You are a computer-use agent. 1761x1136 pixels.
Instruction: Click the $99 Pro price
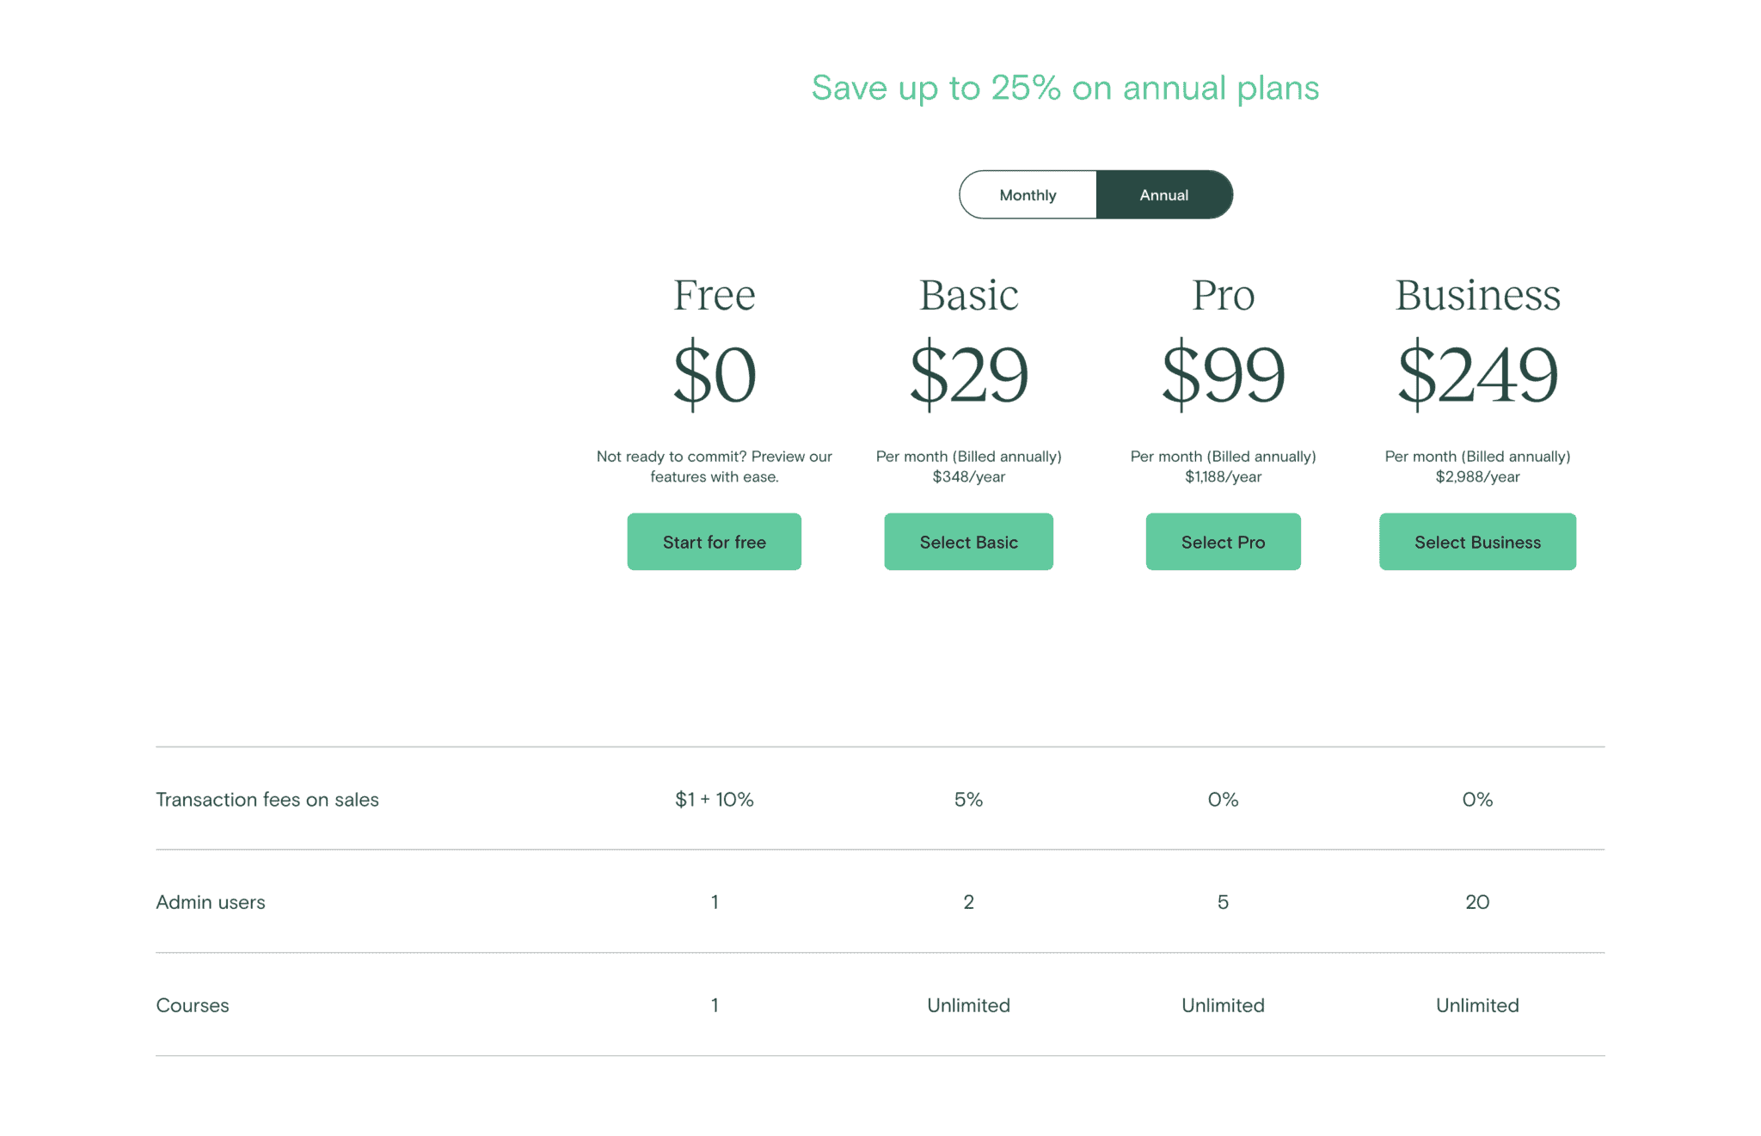tap(1222, 373)
